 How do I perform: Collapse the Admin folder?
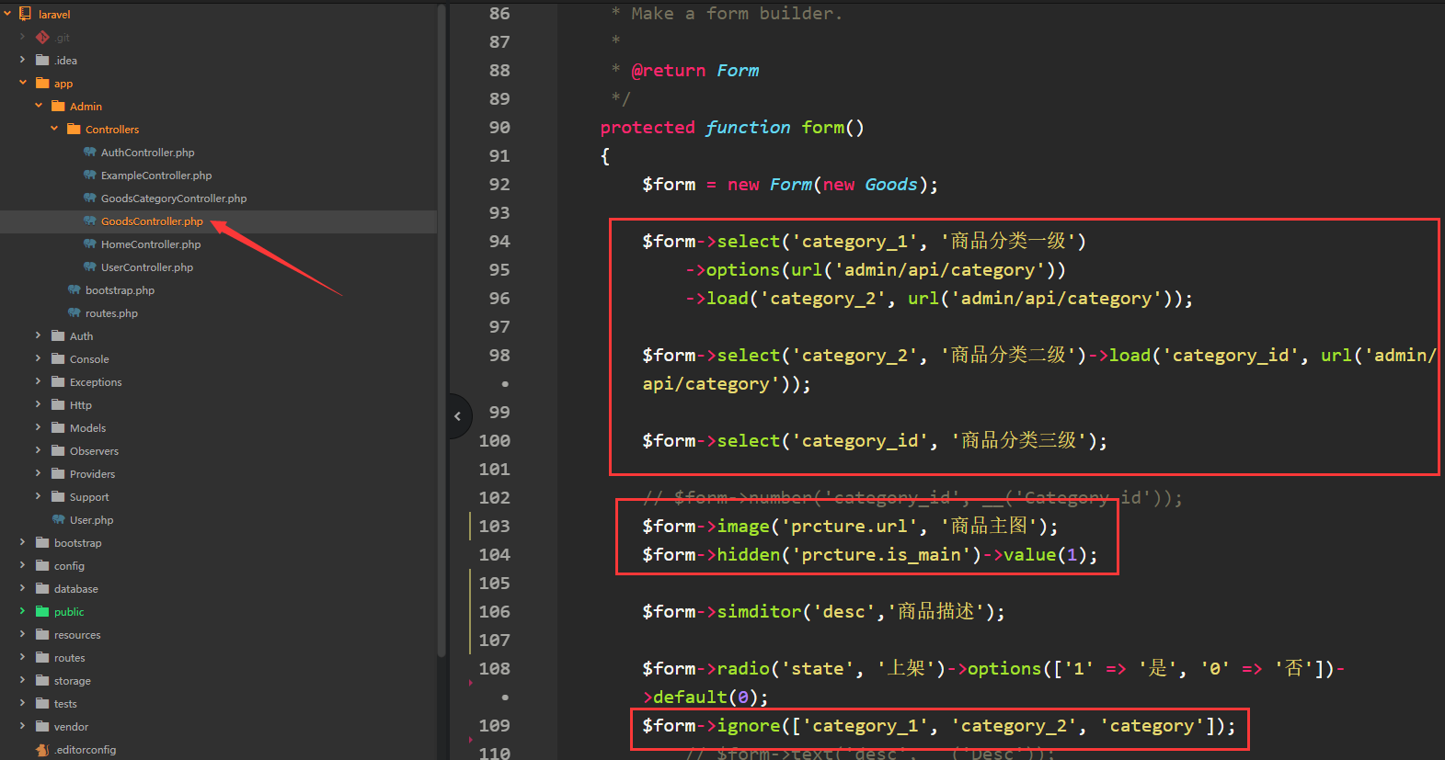pyautogui.click(x=39, y=106)
